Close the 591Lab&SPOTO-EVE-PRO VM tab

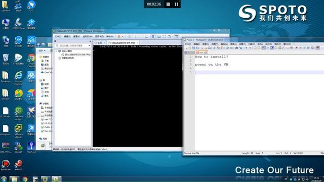(x=137, y=43)
